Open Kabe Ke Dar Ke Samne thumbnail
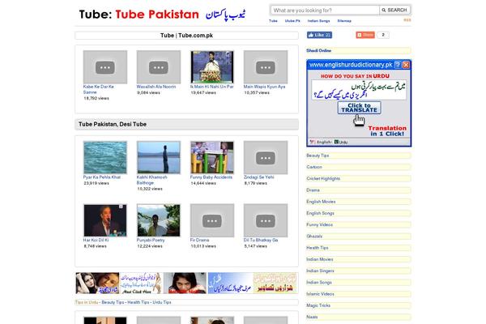 [x=105, y=67]
